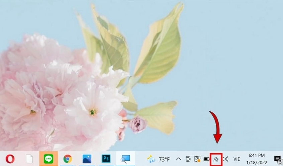Open the Wi-Fi network flyout

tap(216, 159)
